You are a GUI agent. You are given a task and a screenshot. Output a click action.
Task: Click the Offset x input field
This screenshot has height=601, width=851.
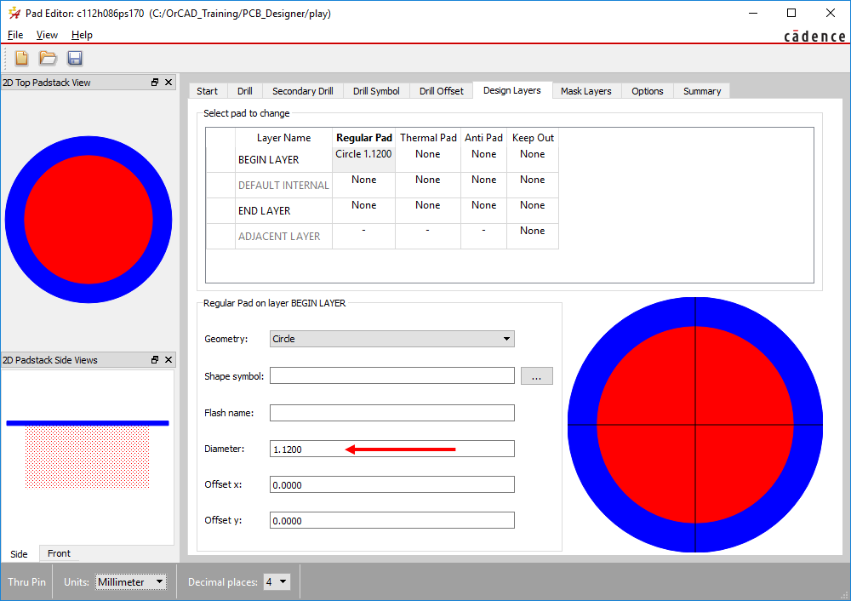(x=391, y=485)
